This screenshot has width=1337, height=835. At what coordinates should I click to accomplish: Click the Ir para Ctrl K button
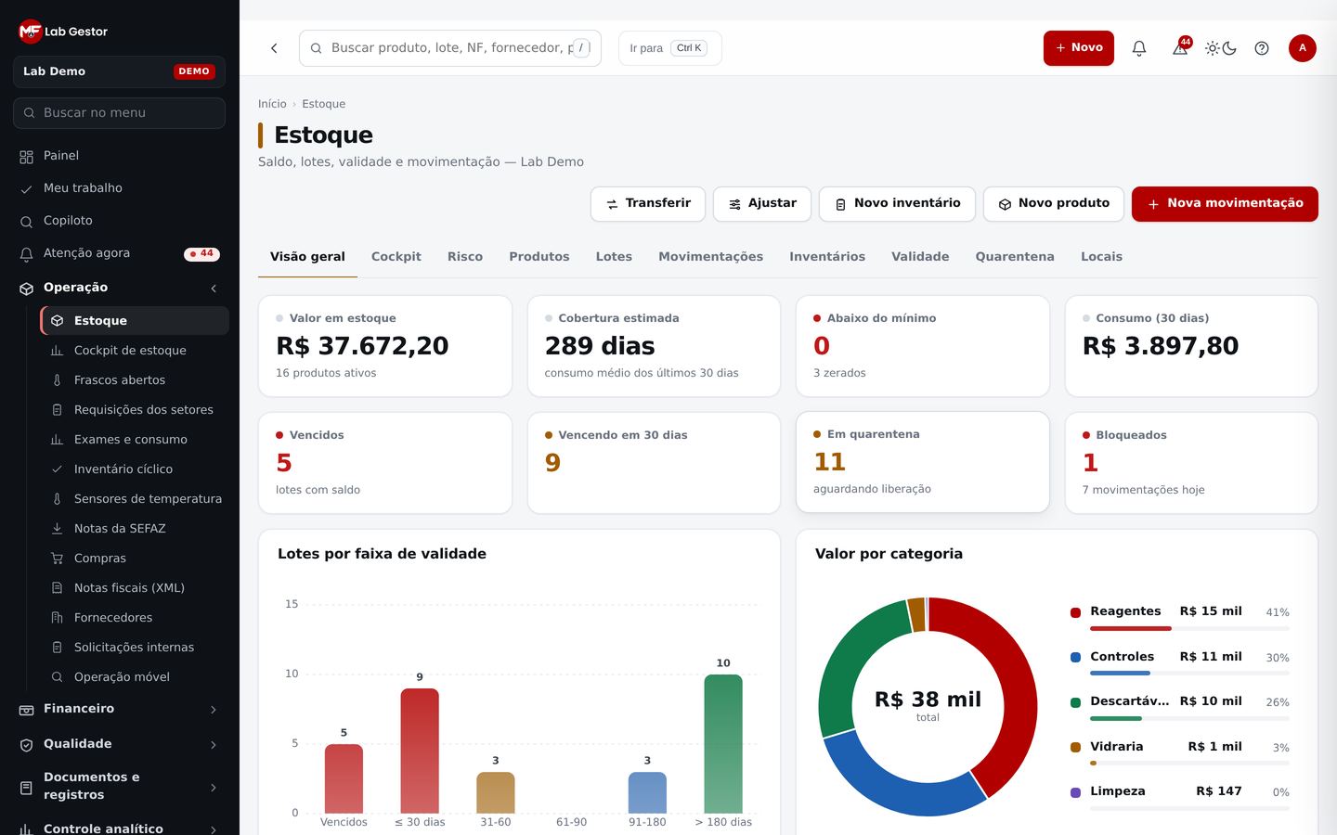[669, 48]
